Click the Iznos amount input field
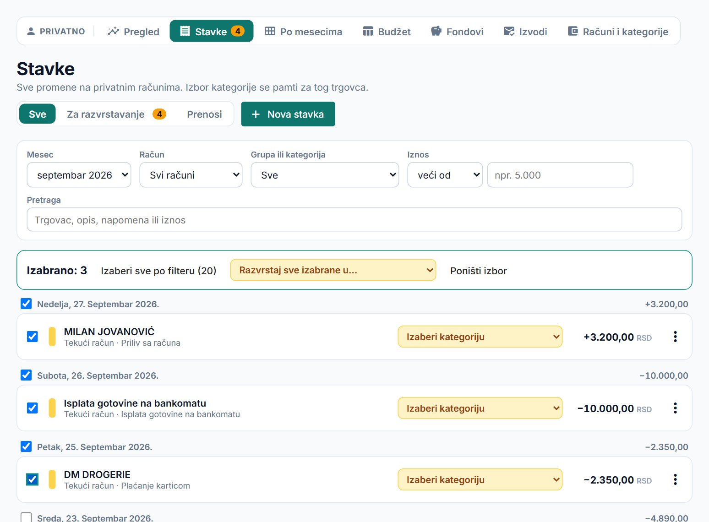Screen dimensions: 709x522 (x=560, y=175)
